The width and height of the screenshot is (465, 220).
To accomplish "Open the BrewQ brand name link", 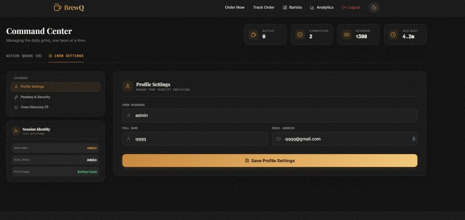I will click(74, 8).
